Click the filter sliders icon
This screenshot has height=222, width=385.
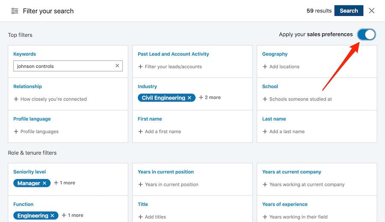15,11
